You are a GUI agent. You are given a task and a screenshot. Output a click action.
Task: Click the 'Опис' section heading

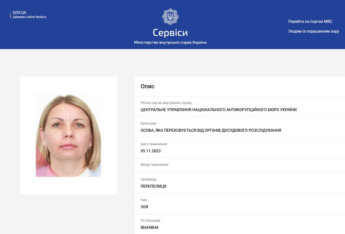tap(148, 86)
